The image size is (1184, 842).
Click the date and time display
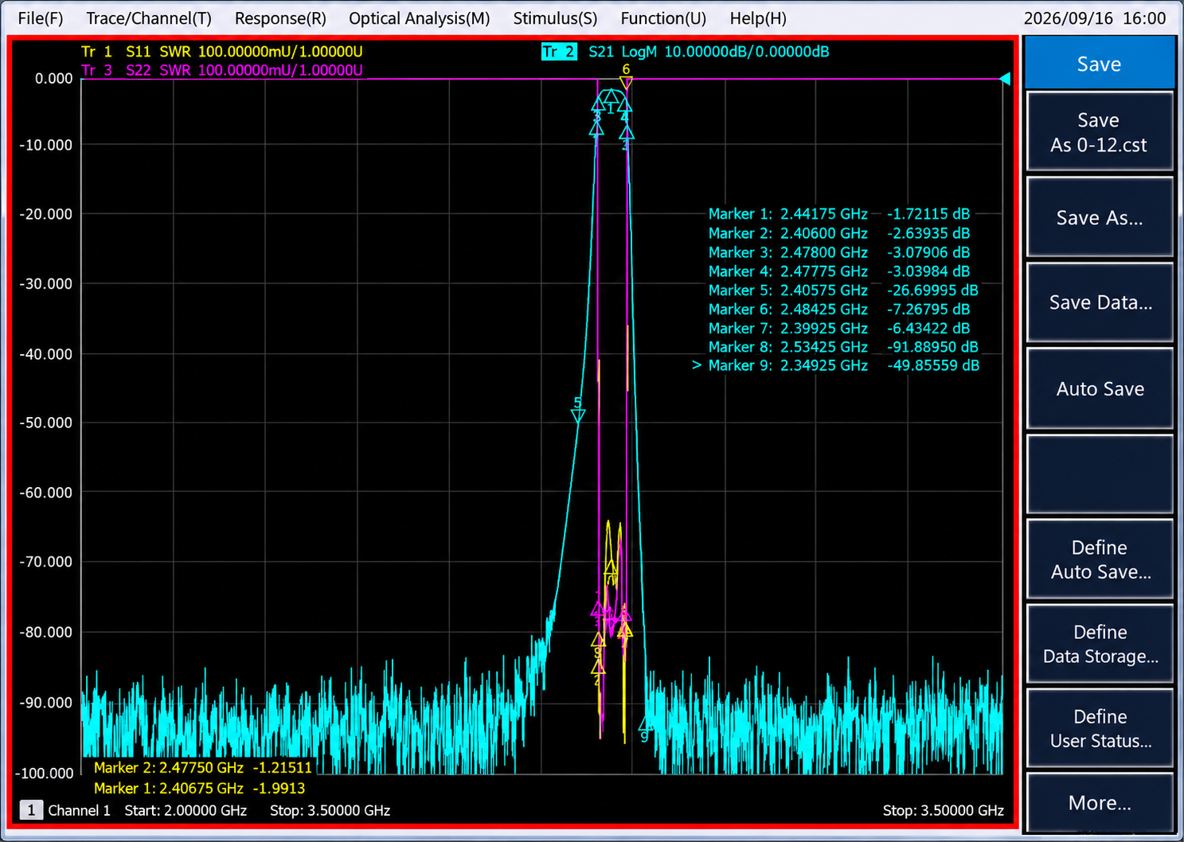1095,18
